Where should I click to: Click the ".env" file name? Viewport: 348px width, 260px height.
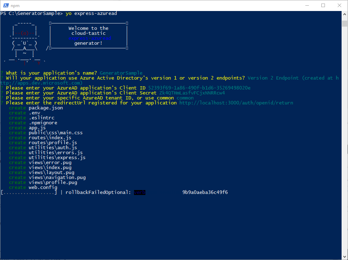[34, 113]
